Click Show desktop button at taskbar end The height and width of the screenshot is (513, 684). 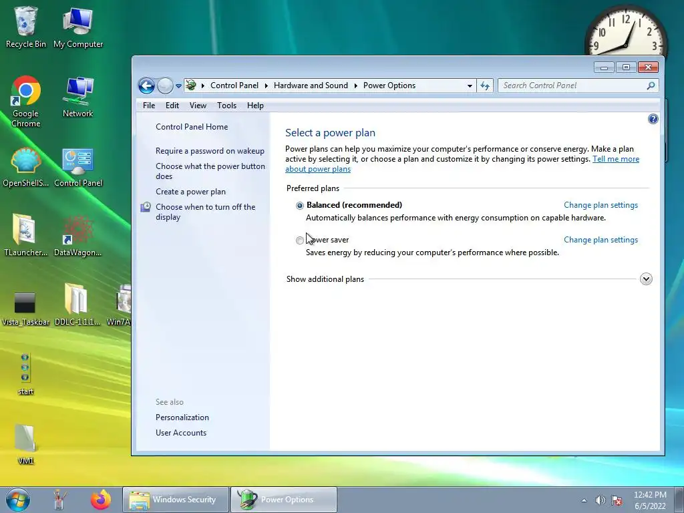coord(679,500)
